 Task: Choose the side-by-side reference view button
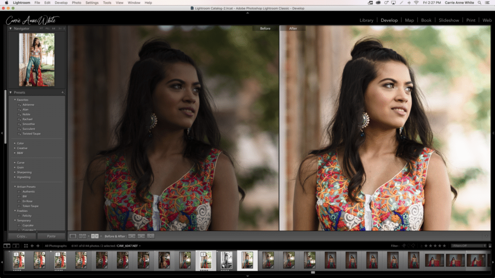point(82,236)
